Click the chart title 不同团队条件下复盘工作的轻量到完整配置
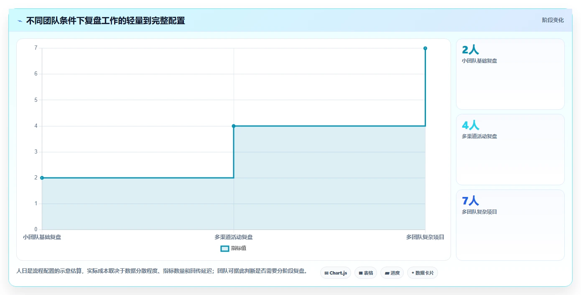The image size is (581, 295). click(x=105, y=20)
